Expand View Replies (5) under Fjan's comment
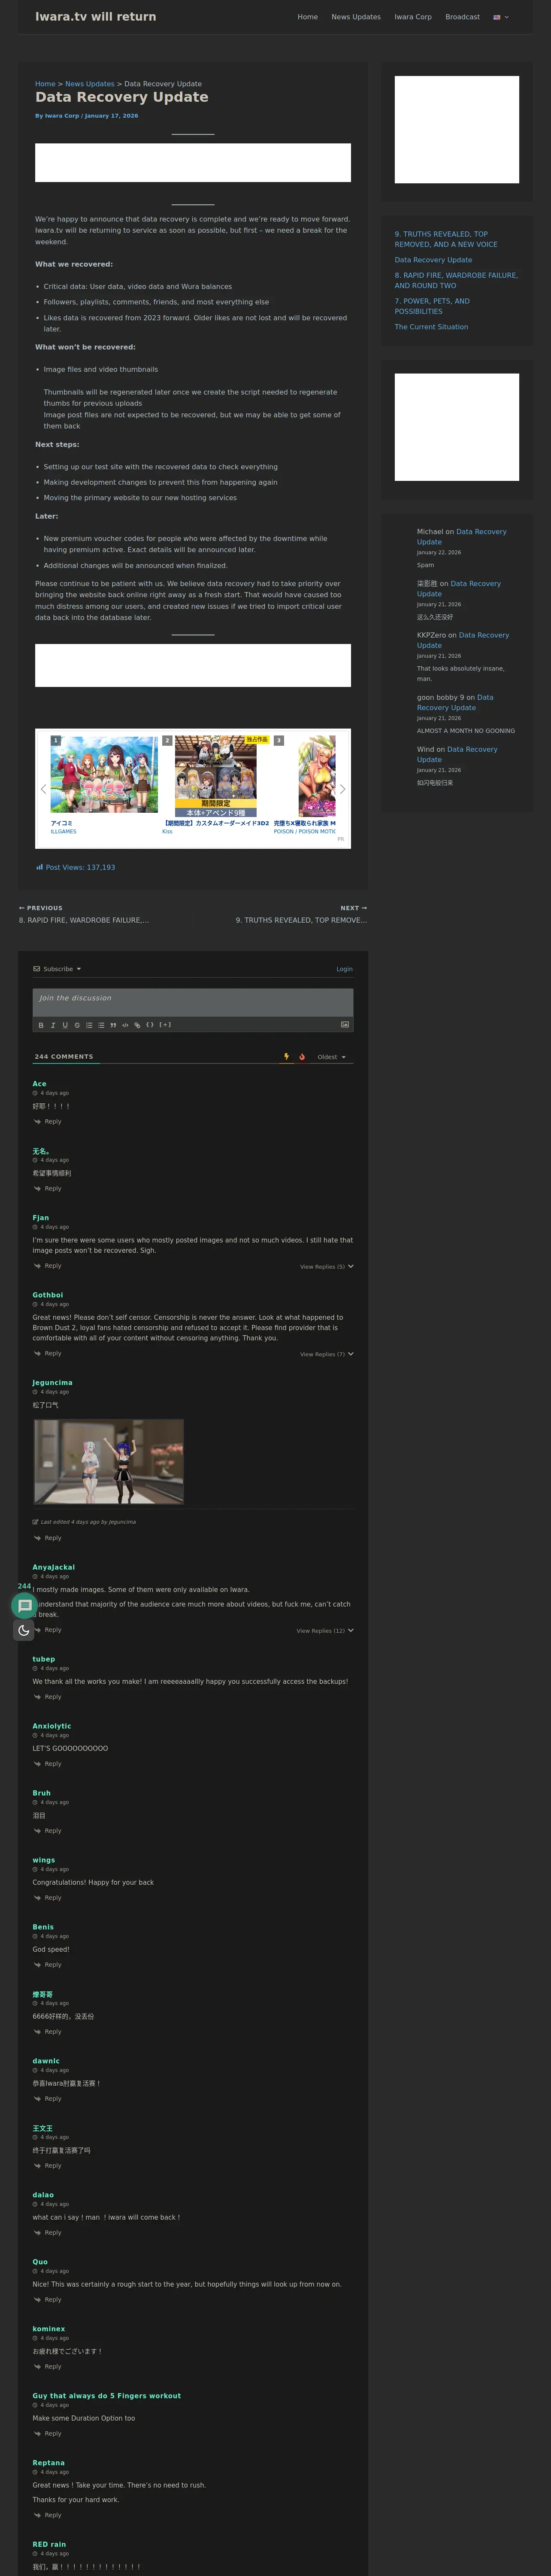Viewport: 551px width, 2576px height. click(327, 1267)
